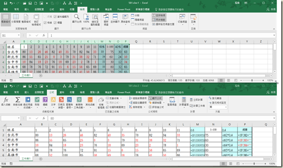Click 共用 share button in 581.xlsx:1

(x=271, y=9)
